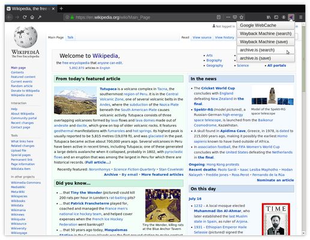
Task: Open the Muhammad ibn Al-Ahmar link
Action: pos(217,211)
